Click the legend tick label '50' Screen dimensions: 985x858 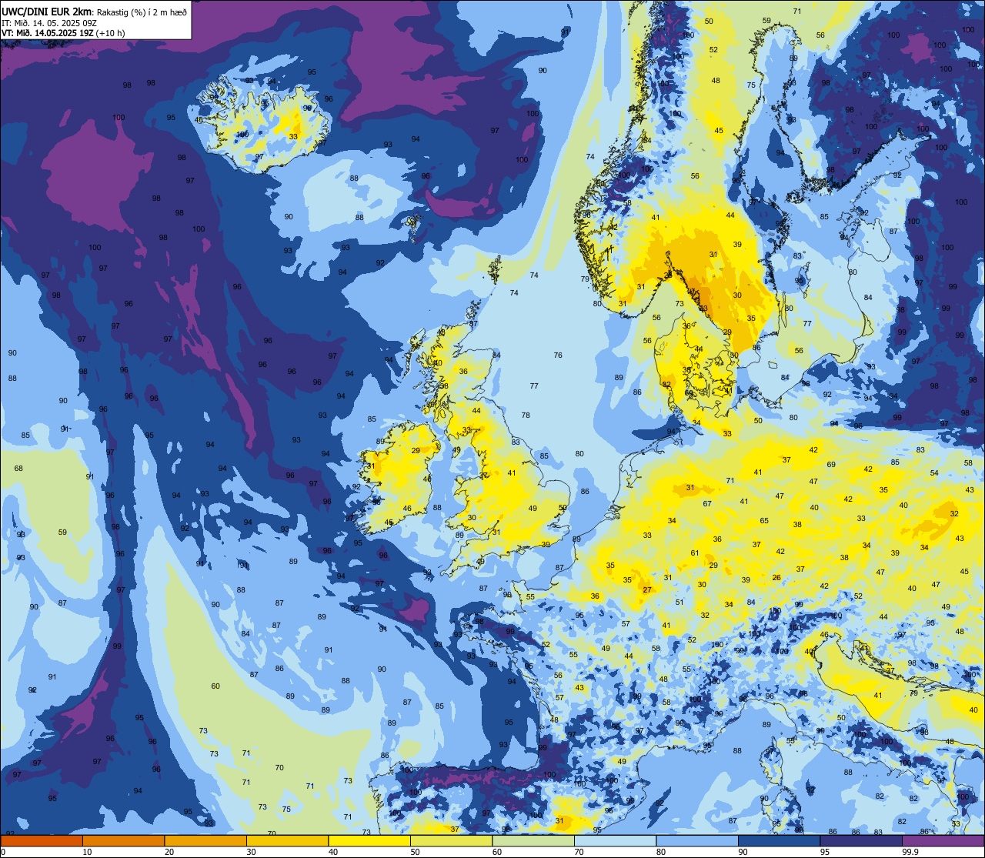click(415, 852)
